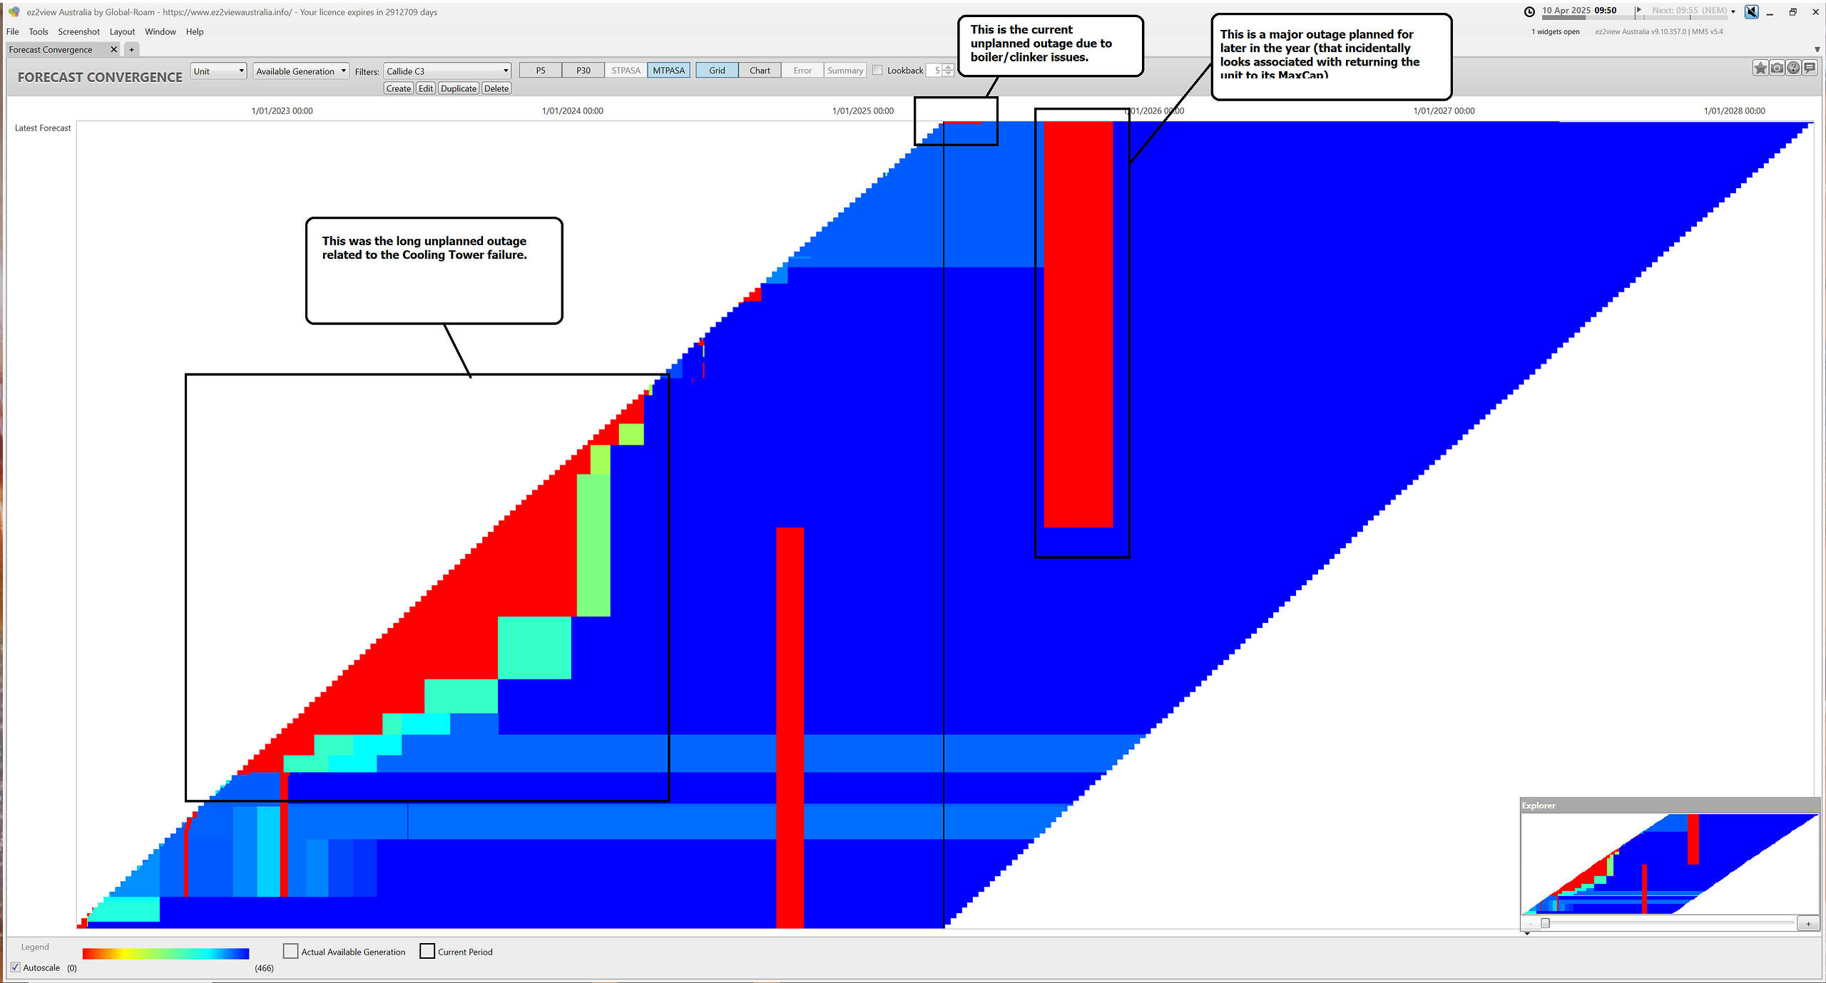Open the Available Generation dropdown
Image resolution: width=1826 pixels, height=983 pixels.
tap(301, 71)
